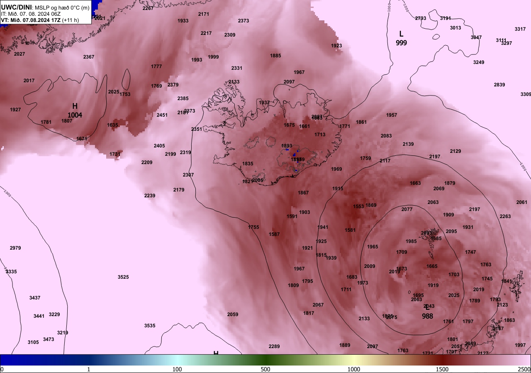Click the height value 2217
The height and width of the screenshot is (373, 531).
(x=206, y=33)
